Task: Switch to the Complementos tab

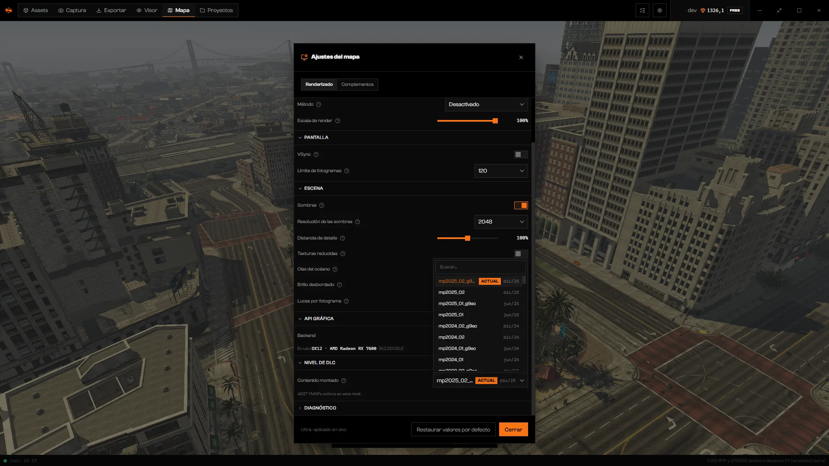Action: (357, 85)
